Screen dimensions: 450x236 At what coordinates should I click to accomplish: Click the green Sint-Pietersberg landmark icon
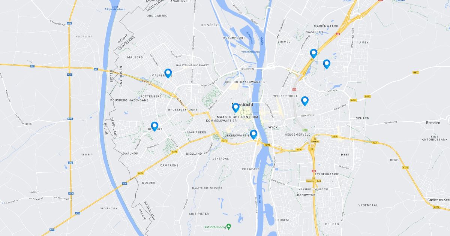click(229, 227)
